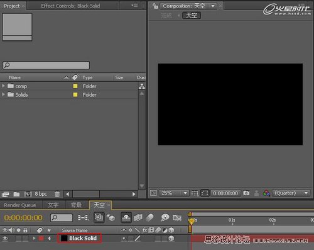The image size is (314, 250).
Task: Click the Name column sort arrow
Action: click(x=66, y=77)
